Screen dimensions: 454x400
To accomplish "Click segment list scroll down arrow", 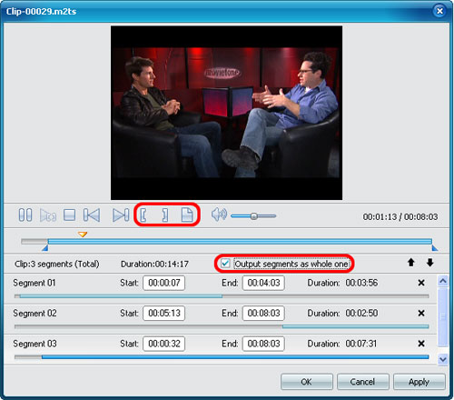I will 443,359.
